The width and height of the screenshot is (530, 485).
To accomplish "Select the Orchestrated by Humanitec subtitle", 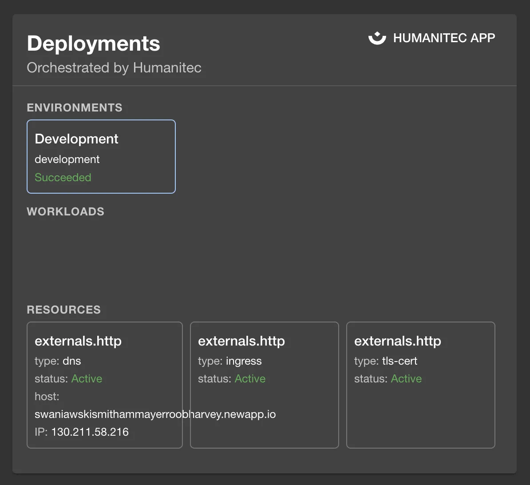I will (114, 68).
